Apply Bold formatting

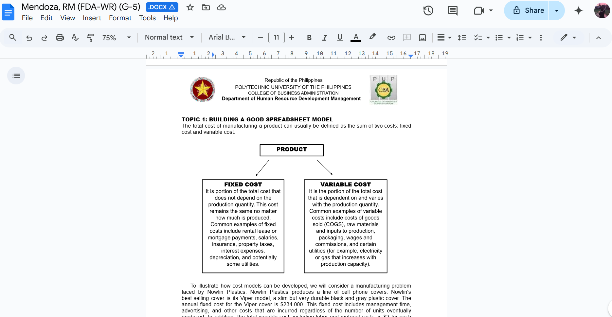click(309, 38)
